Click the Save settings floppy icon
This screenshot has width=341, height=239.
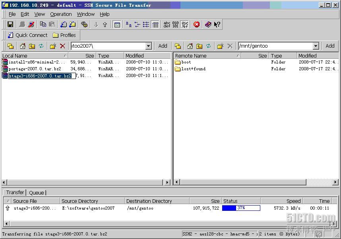(10, 24)
